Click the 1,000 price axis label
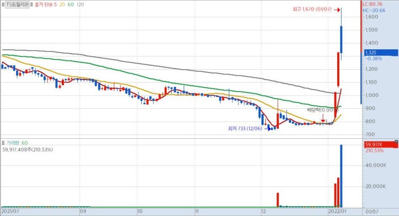This screenshot has width=399, height=216. coord(372,95)
